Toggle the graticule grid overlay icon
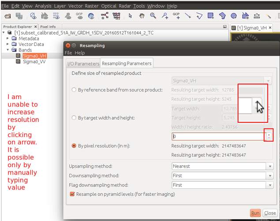The image size is (280, 221). coord(56,16)
